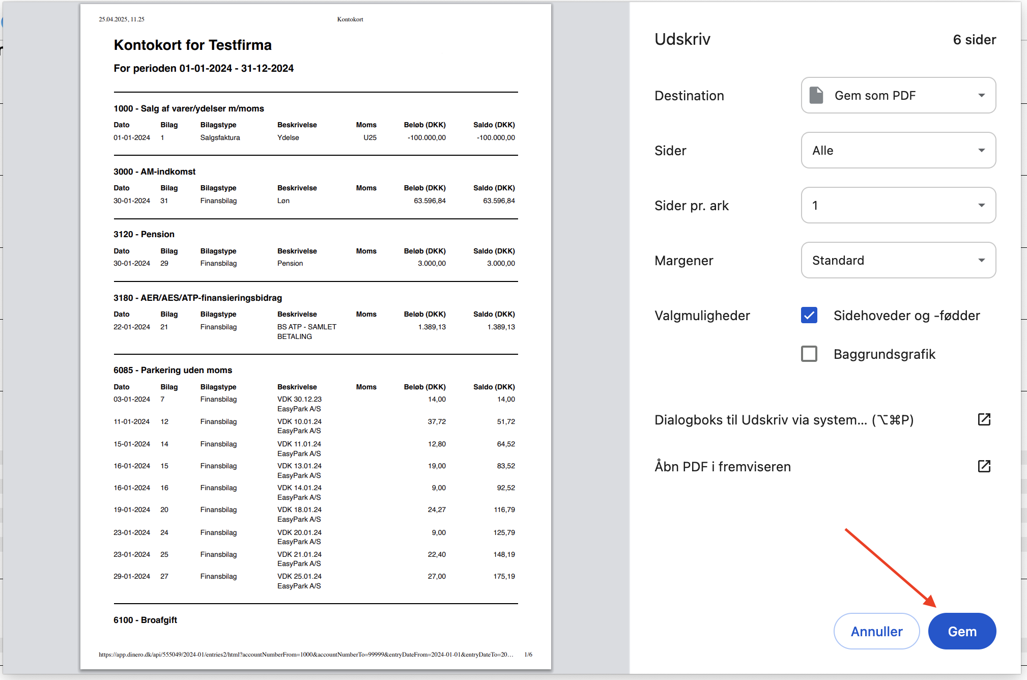This screenshot has width=1027, height=680.
Task: Enable the Baggrundsgrafik checkbox
Action: click(x=809, y=354)
